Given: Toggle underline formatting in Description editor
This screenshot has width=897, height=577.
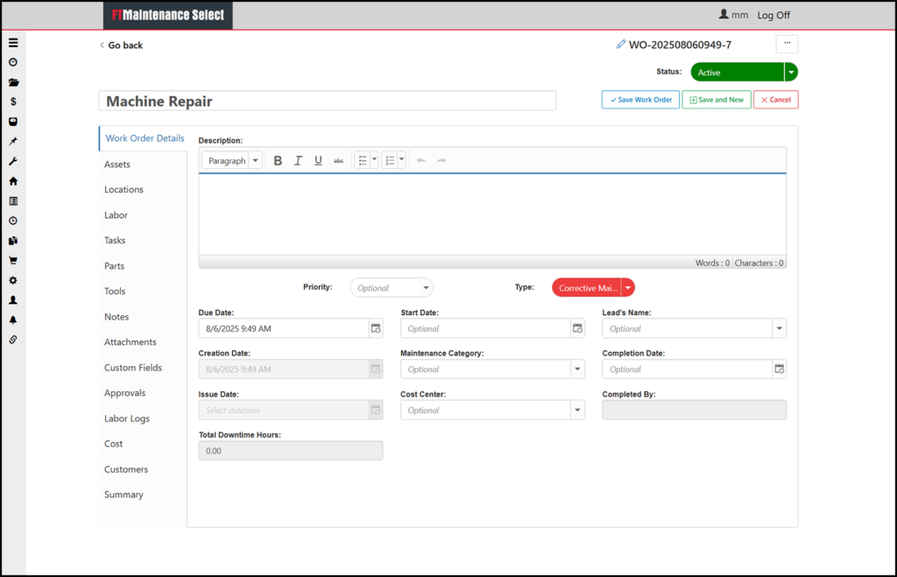Looking at the screenshot, I should 318,161.
